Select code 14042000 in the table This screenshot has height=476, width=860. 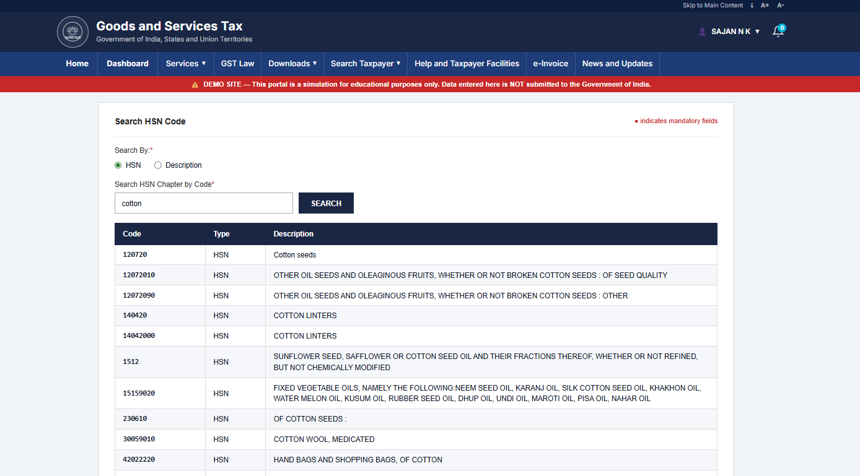coord(139,335)
